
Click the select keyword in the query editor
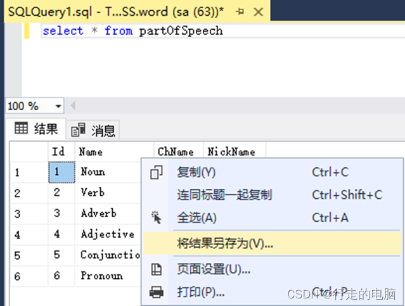(x=63, y=31)
